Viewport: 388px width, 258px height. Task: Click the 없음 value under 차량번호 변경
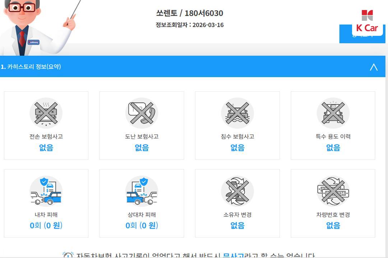pos(333,225)
